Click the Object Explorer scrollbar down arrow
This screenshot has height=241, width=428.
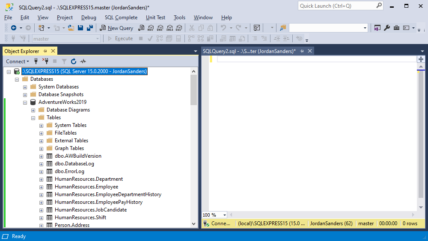point(193,224)
